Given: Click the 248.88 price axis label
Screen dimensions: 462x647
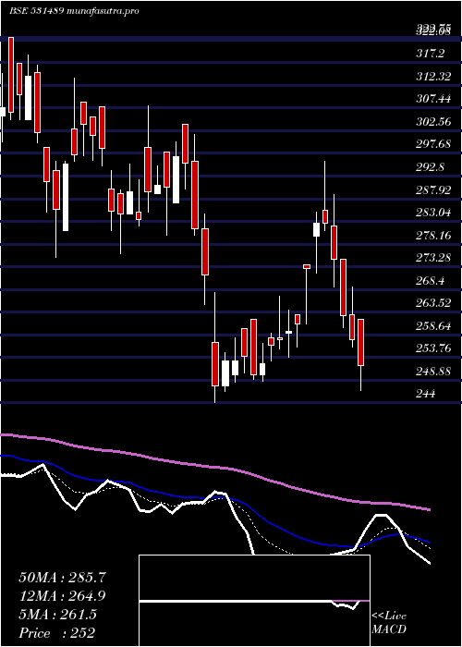Looking at the screenshot, I should click(433, 372).
